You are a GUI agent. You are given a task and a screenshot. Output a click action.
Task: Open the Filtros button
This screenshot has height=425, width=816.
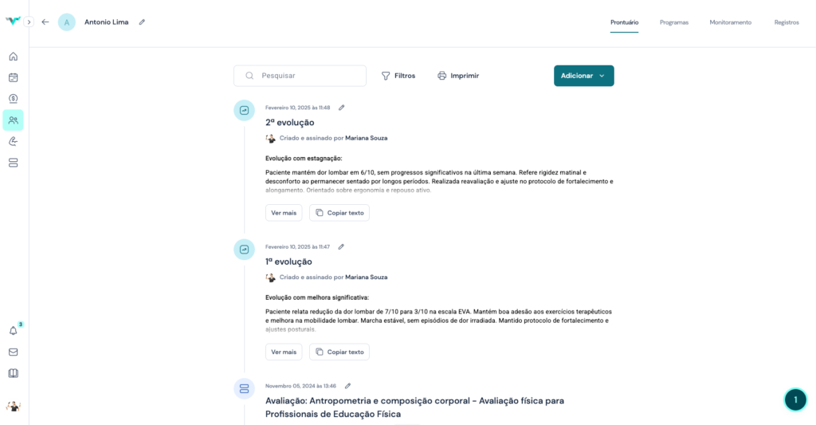(x=398, y=76)
